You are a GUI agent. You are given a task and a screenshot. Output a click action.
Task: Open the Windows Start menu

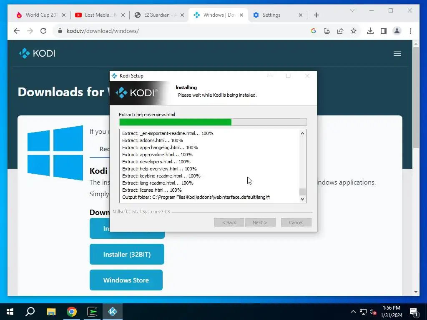10,312
